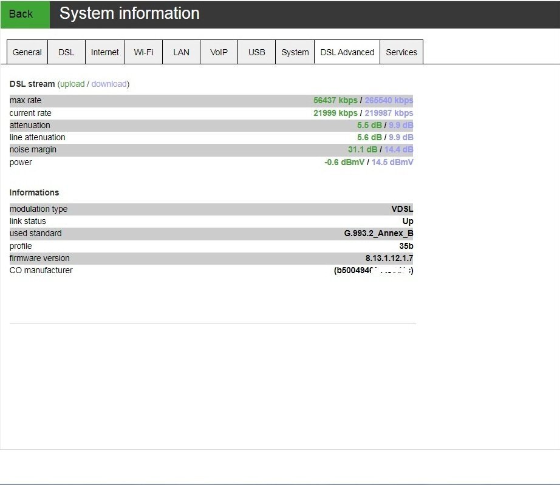Click the System information page title
The width and height of the screenshot is (560, 485).
(x=129, y=13)
